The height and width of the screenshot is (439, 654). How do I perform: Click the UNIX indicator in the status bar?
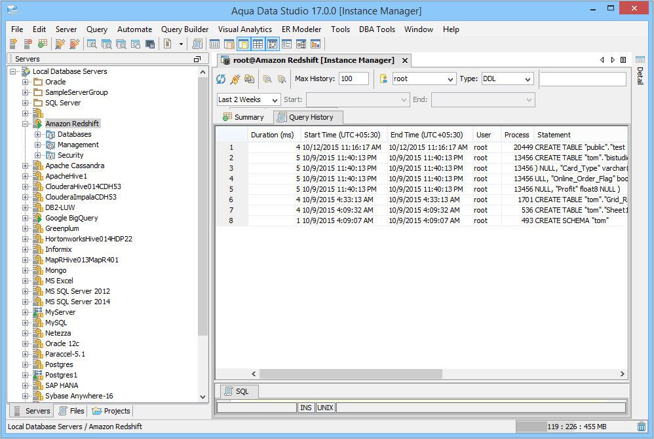point(324,407)
